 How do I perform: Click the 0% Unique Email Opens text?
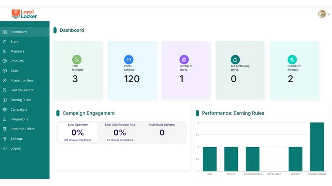78,140
